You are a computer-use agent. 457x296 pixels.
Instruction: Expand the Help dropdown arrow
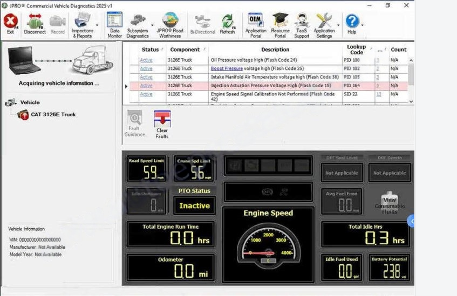tap(362, 25)
